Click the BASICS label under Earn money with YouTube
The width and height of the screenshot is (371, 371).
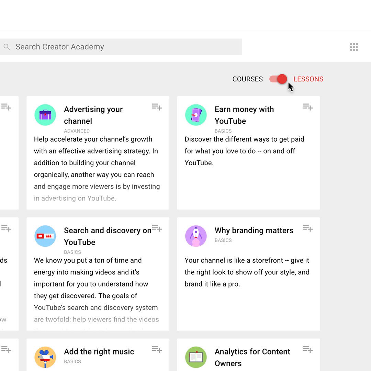[223, 131]
